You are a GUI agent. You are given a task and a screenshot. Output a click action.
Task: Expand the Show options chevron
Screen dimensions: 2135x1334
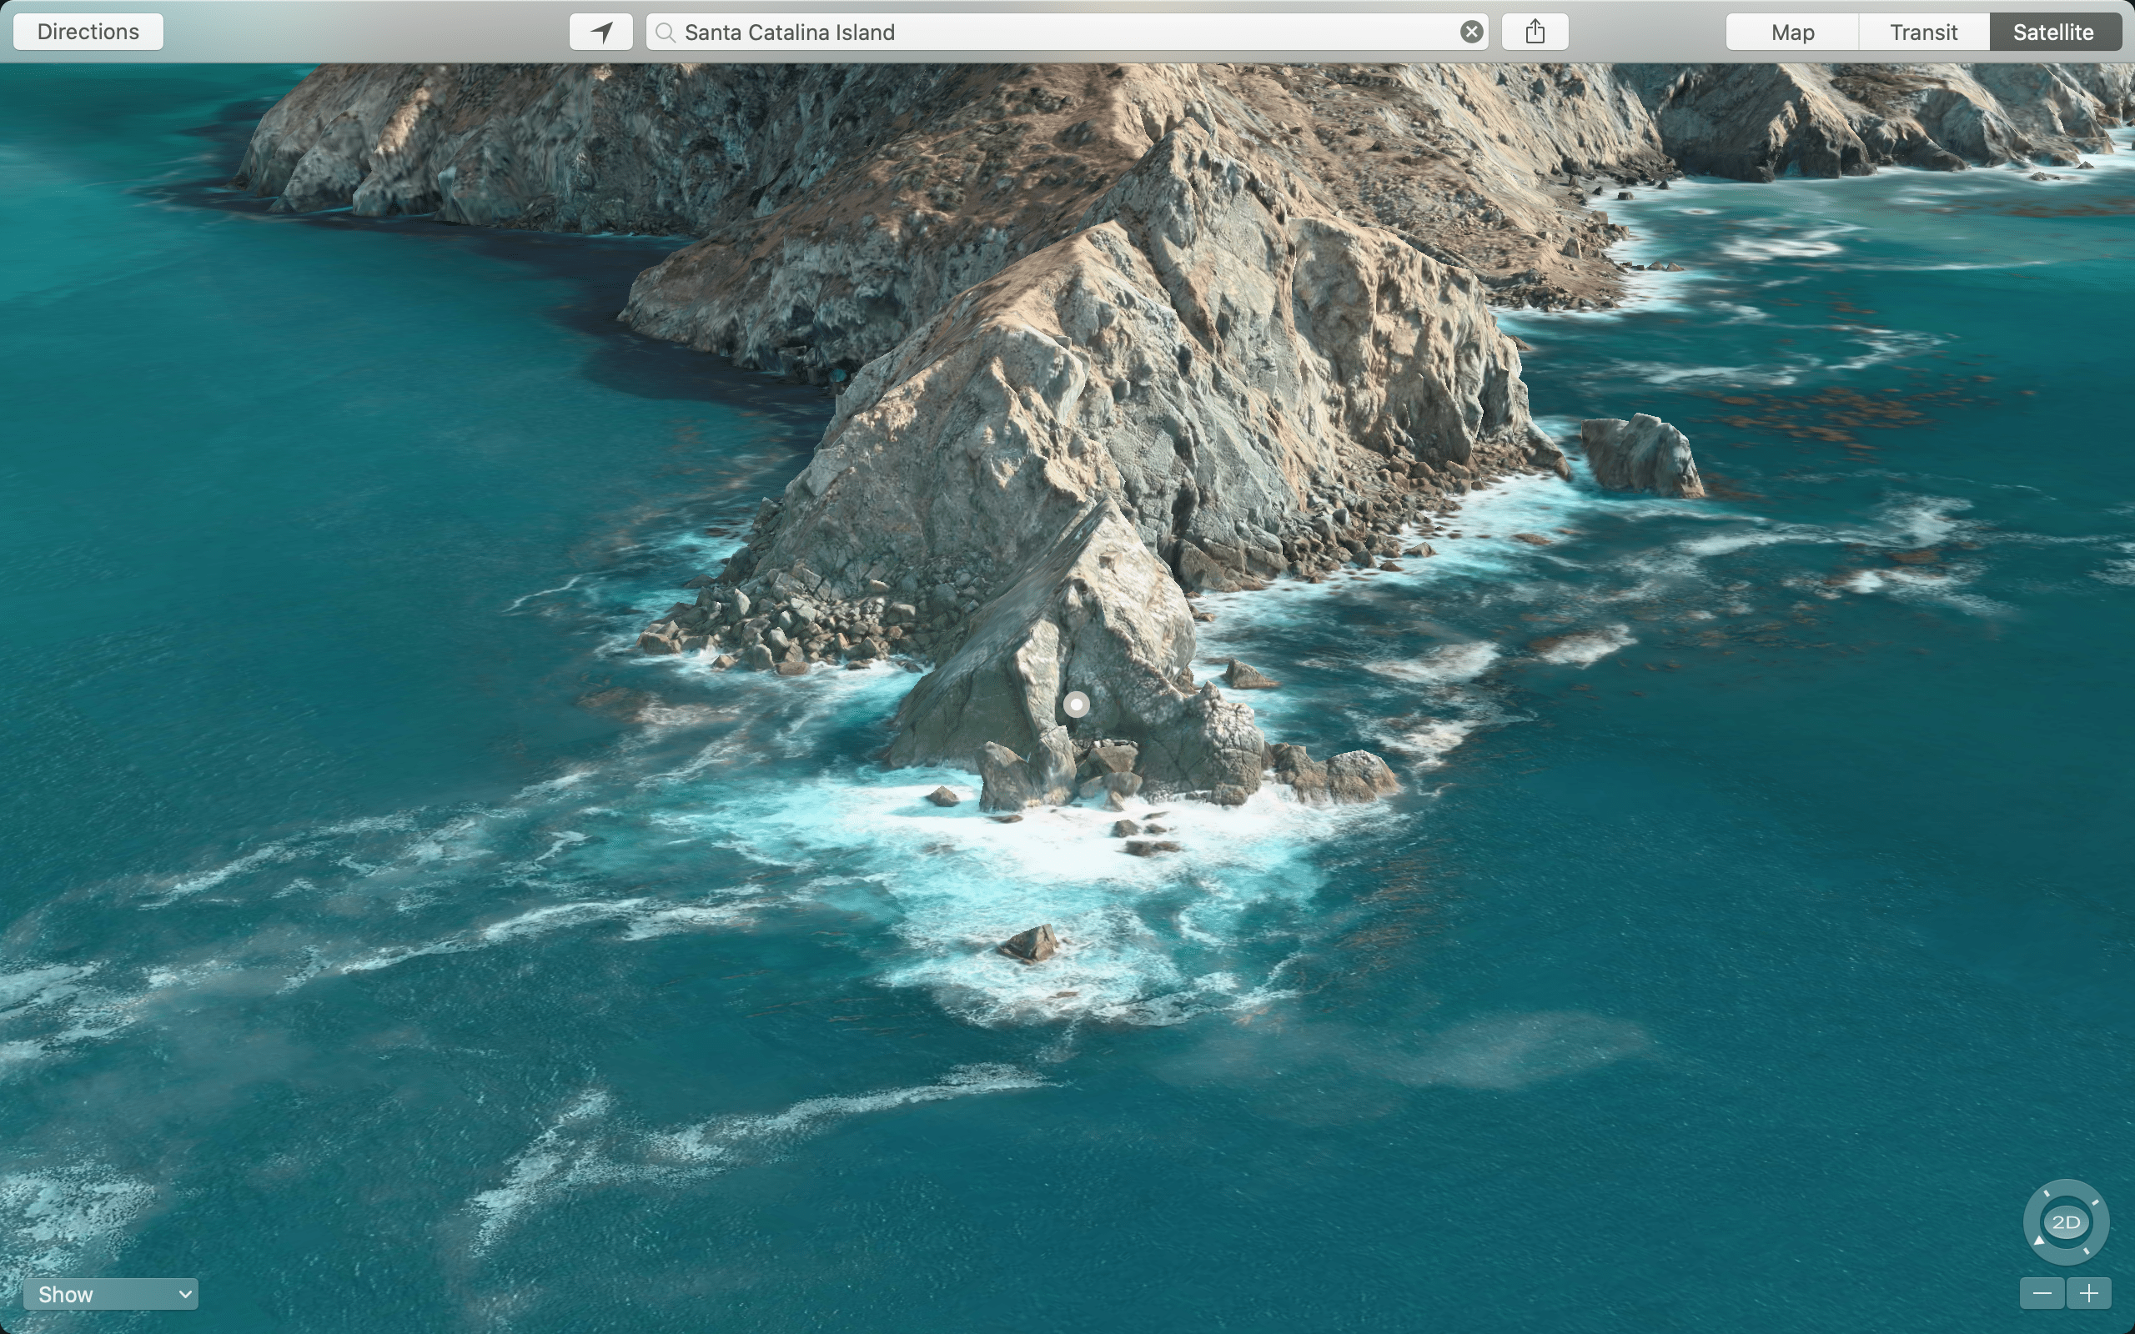click(x=184, y=1294)
